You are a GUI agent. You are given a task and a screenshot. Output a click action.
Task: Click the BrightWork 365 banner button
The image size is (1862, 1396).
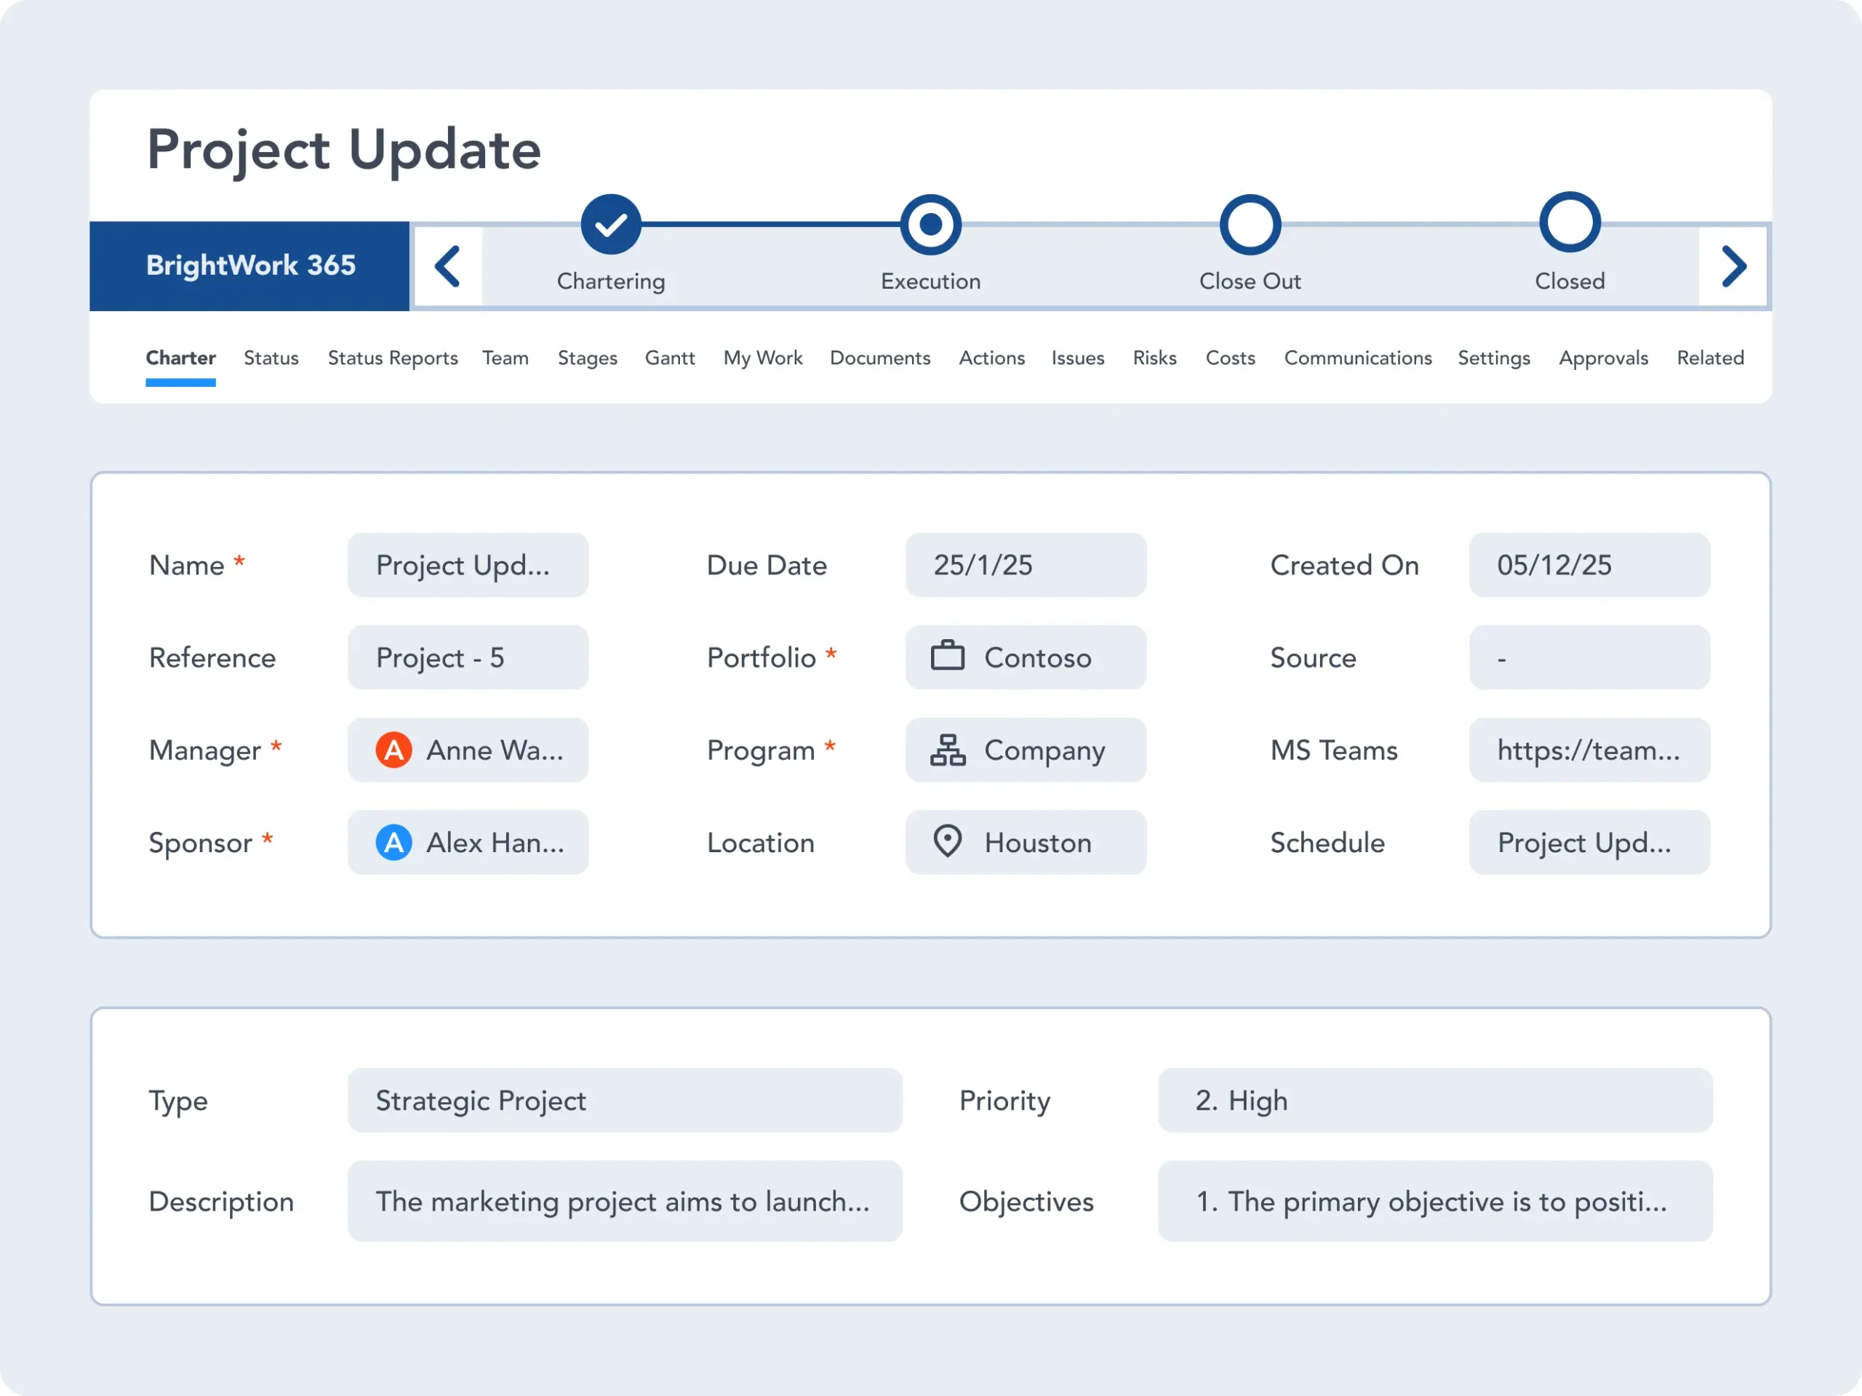(250, 266)
